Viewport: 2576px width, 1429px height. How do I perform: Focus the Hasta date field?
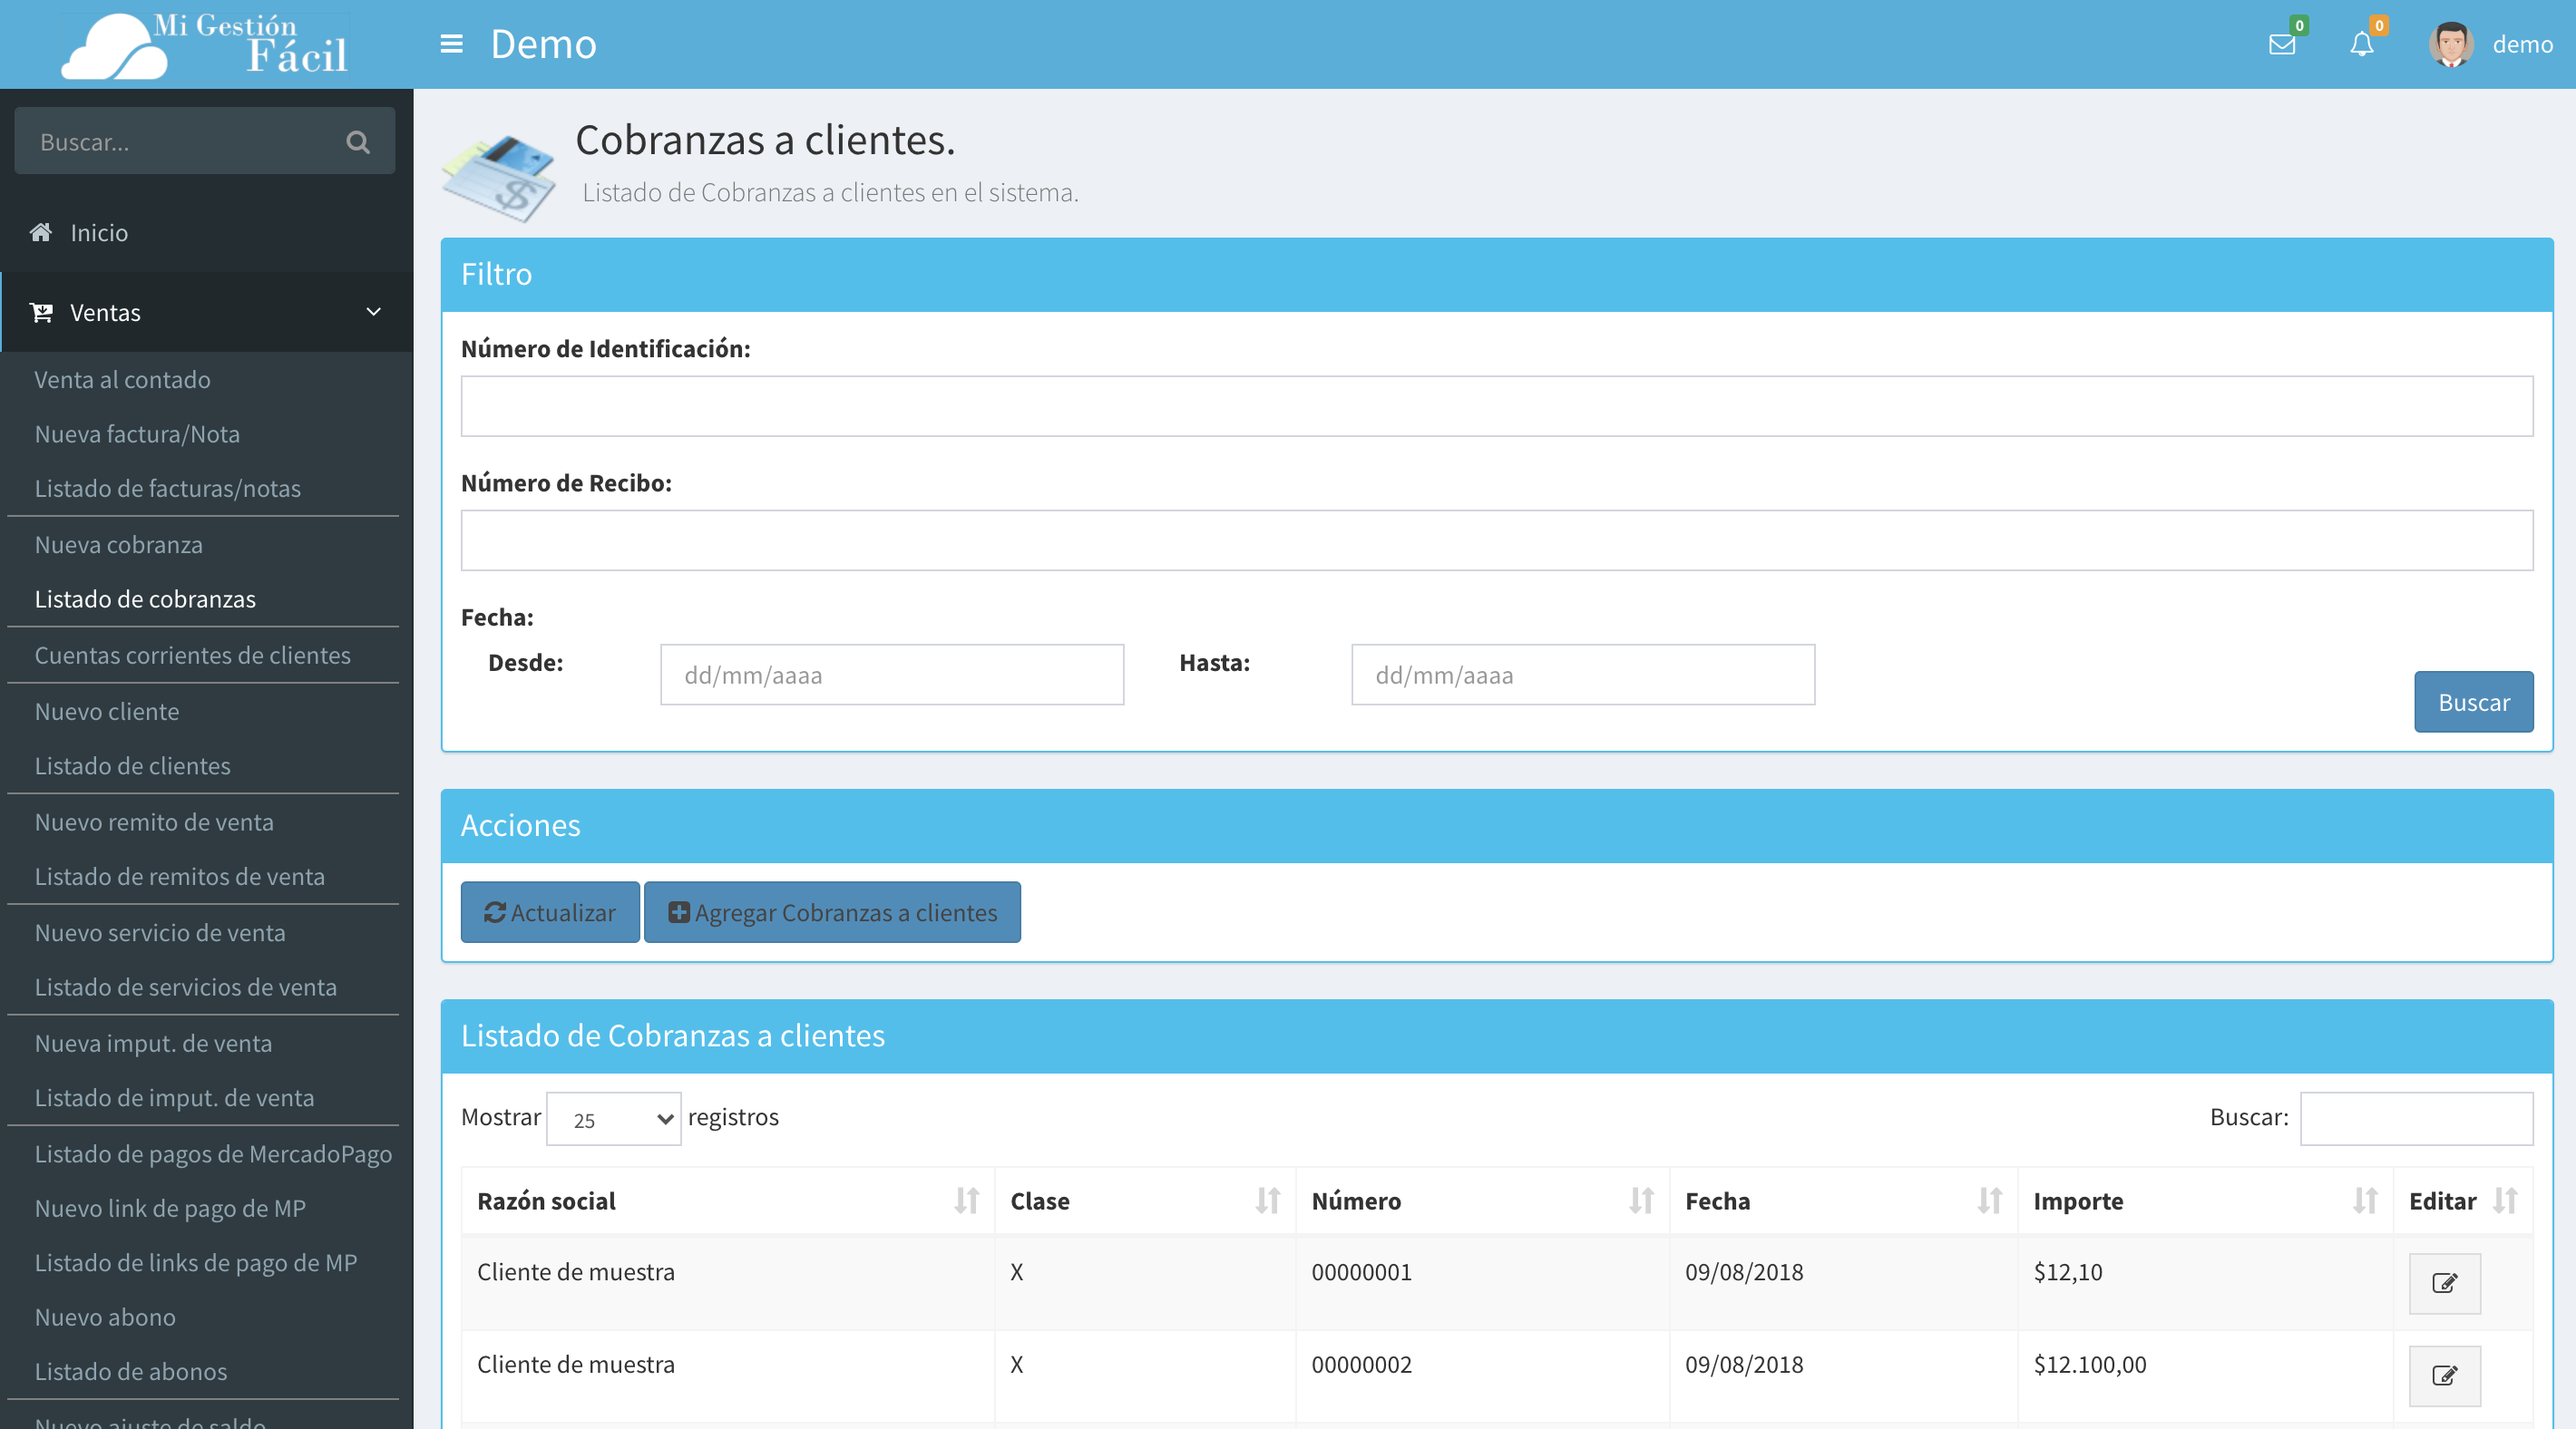coord(1583,675)
